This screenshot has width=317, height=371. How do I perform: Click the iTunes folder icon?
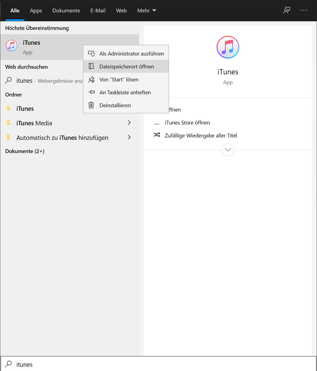point(8,108)
